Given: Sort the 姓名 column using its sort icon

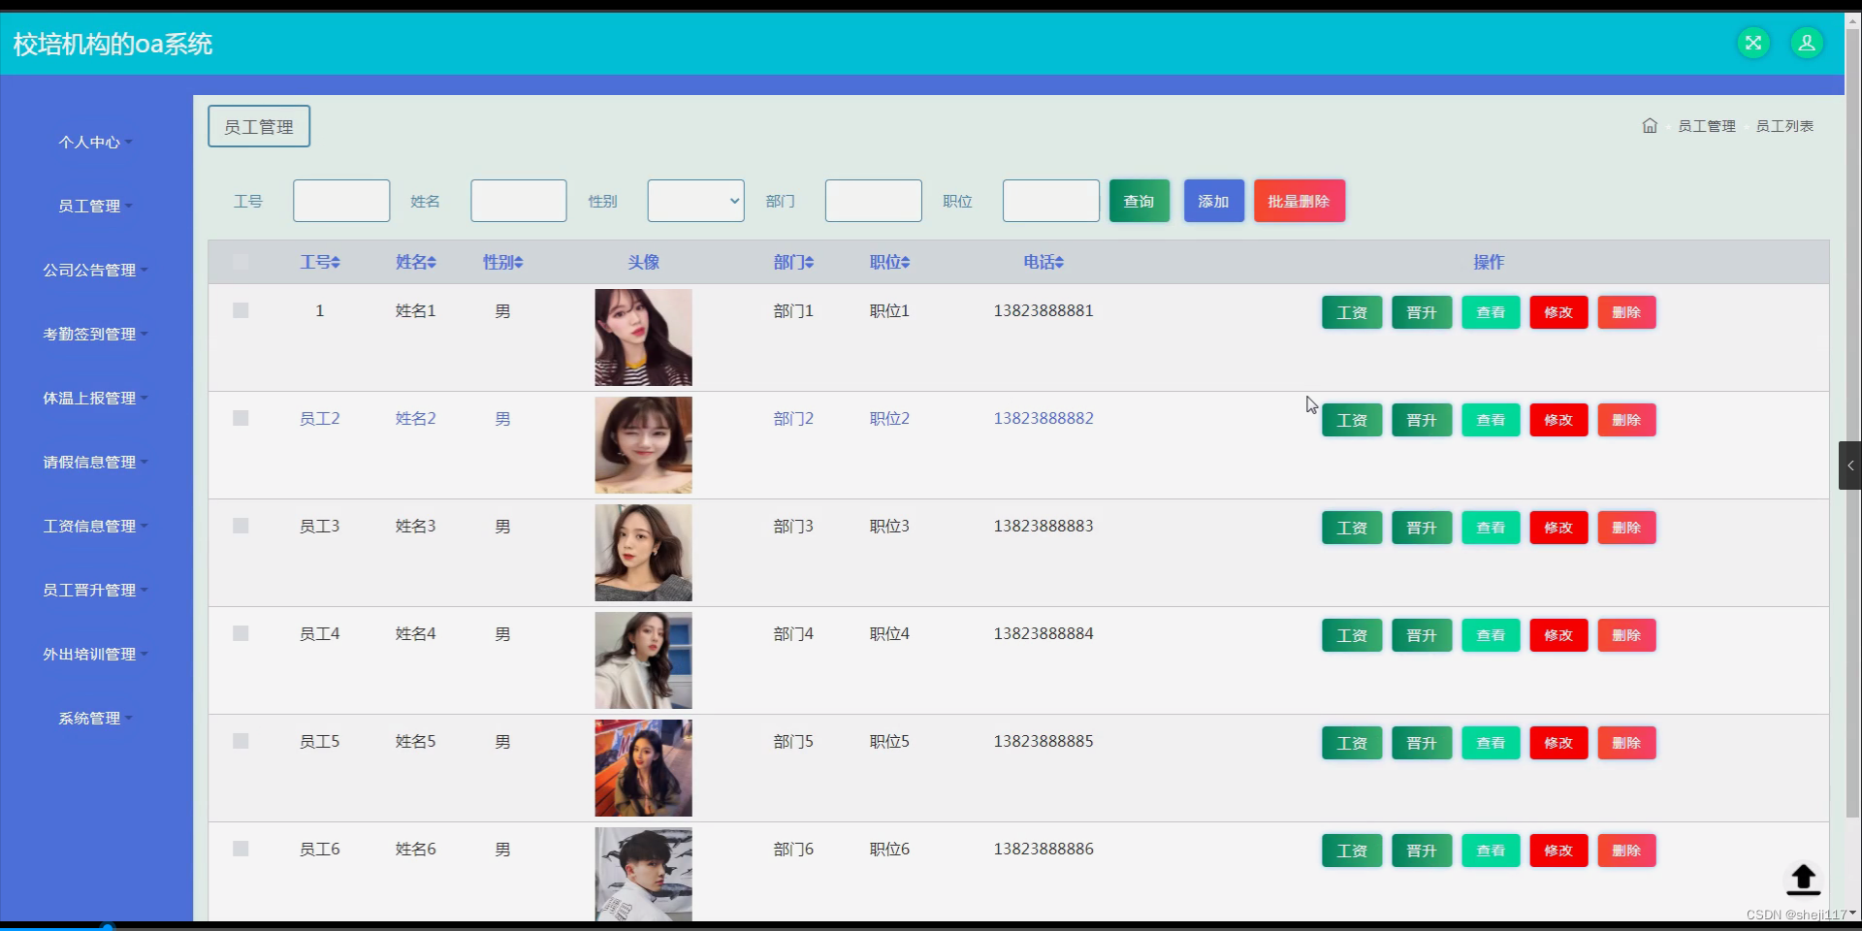Looking at the screenshot, I should pos(432,262).
